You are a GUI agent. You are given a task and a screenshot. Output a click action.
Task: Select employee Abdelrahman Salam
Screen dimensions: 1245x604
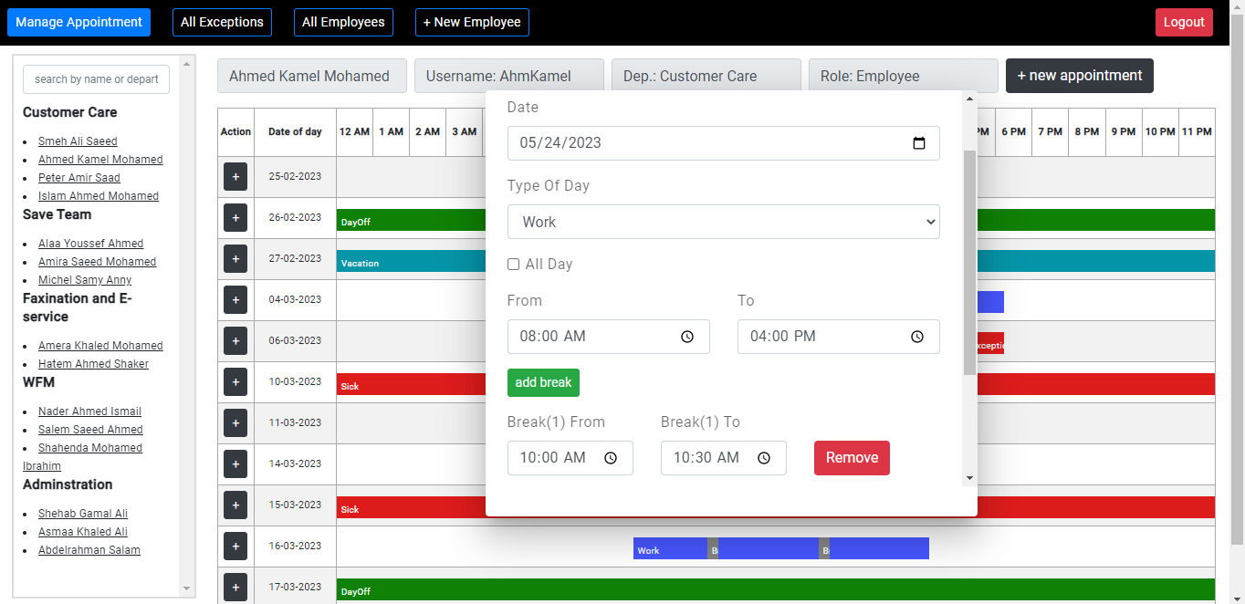(x=89, y=550)
